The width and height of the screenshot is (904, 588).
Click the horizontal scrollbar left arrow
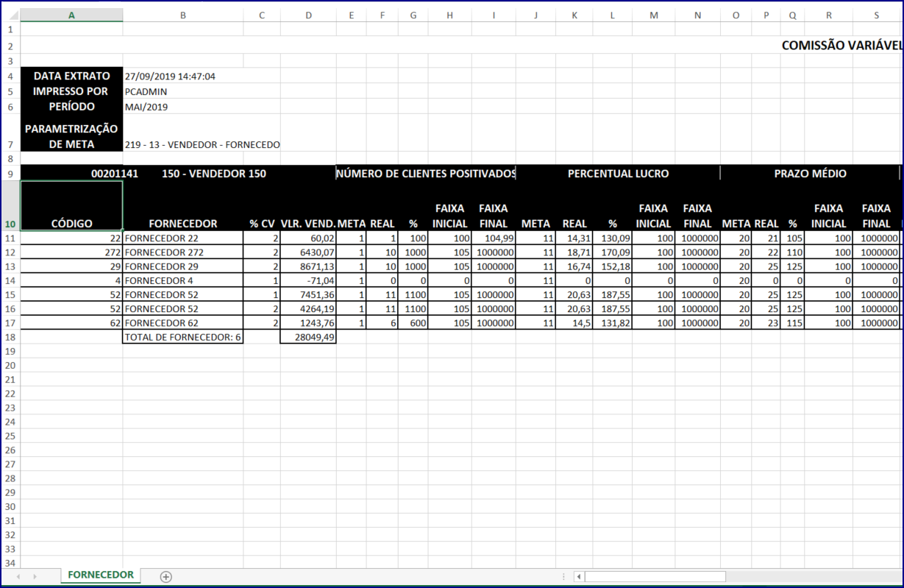tap(579, 576)
